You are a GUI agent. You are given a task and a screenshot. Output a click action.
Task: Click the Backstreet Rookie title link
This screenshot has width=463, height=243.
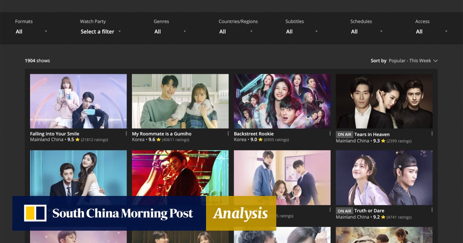click(x=253, y=134)
